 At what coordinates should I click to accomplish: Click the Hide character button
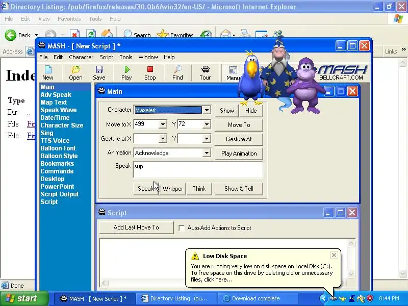251,111
